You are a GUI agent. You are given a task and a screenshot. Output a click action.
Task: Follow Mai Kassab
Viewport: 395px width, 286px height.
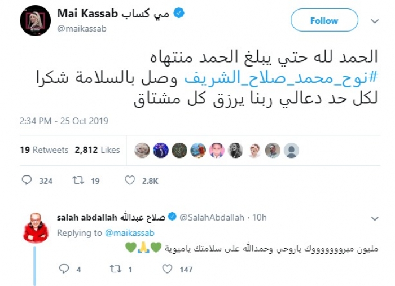(324, 21)
